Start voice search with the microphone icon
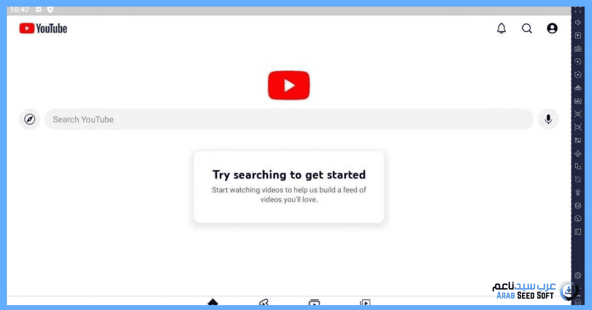Viewport: 592px width, 310px height. pyautogui.click(x=548, y=119)
